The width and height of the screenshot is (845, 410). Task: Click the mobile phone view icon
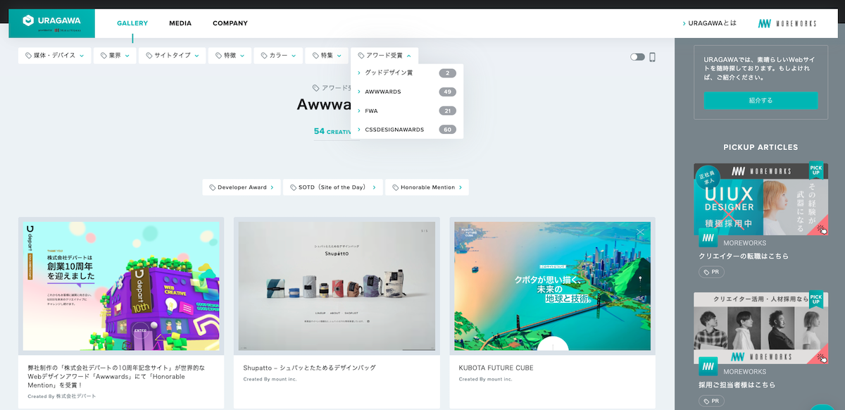[x=652, y=57]
